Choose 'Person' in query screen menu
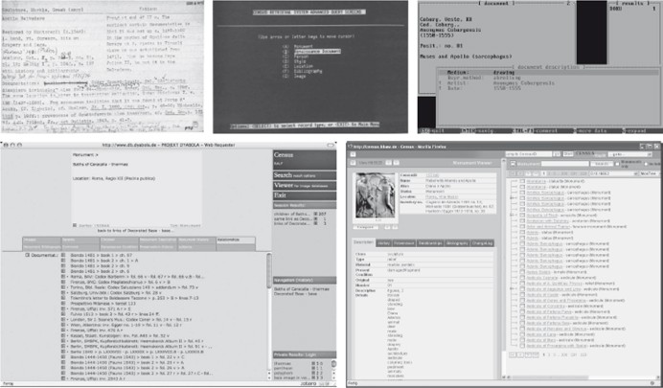Image resolution: width=663 pixels, height=388 pixels. click(x=301, y=57)
